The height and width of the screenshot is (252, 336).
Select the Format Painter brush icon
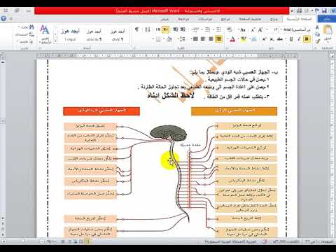[x=317, y=42]
